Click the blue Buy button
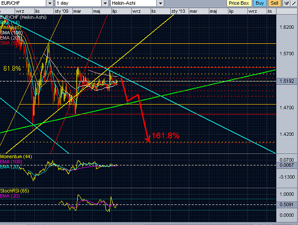 [x=259, y=3]
